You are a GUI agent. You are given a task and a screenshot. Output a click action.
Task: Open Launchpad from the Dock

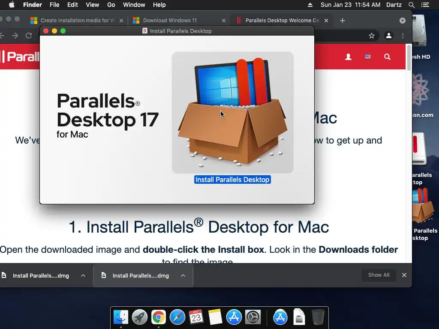139,317
